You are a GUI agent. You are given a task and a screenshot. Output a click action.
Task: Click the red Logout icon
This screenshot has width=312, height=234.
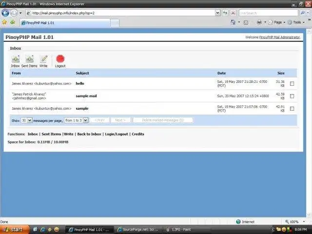click(60, 59)
